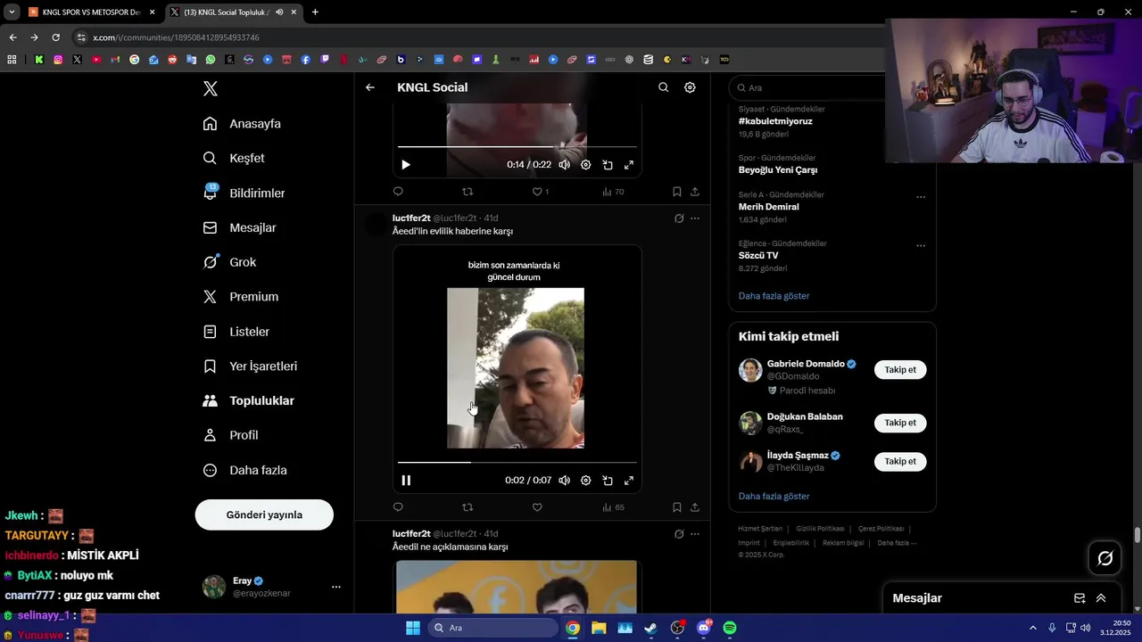This screenshot has width=1142, height=642.
Task: Open Bildirimler with 13 badge
Action: point(244,193)
